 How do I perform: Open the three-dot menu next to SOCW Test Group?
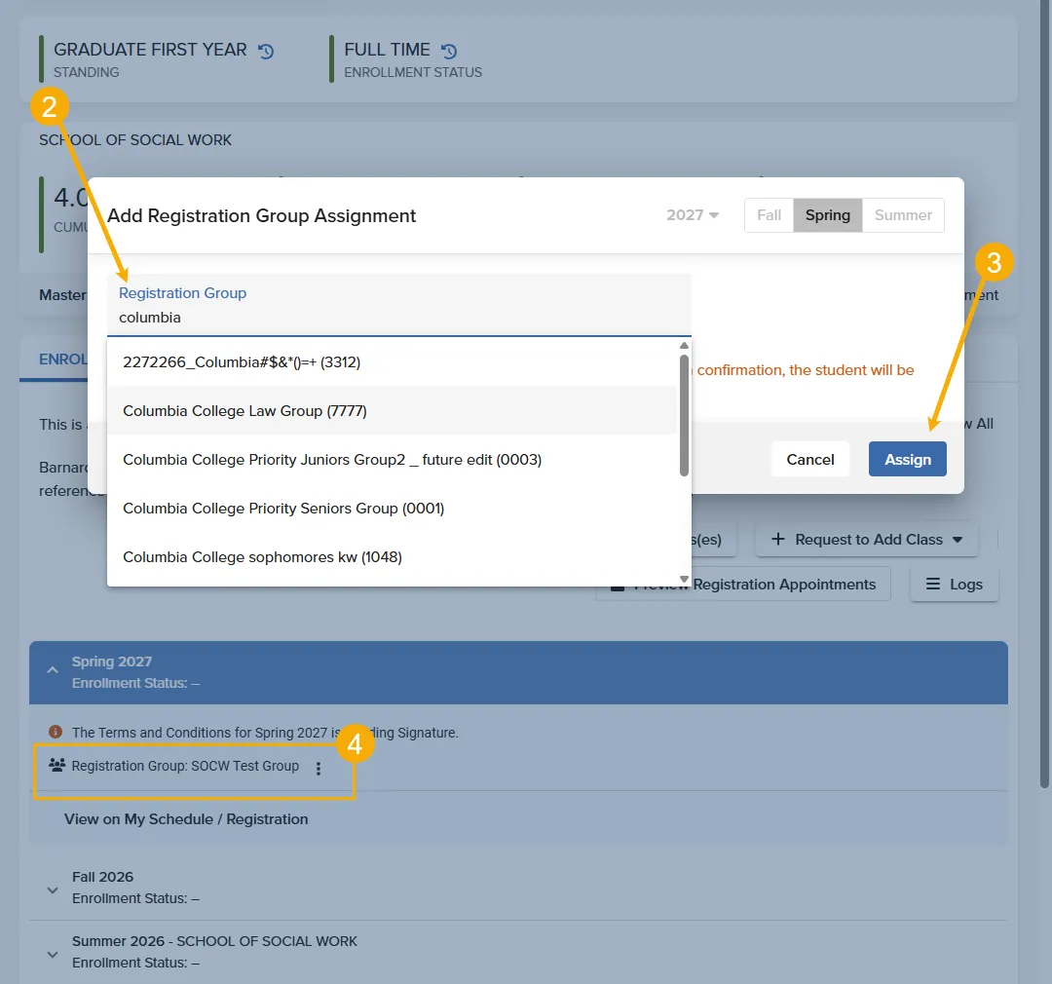point(319,769)
